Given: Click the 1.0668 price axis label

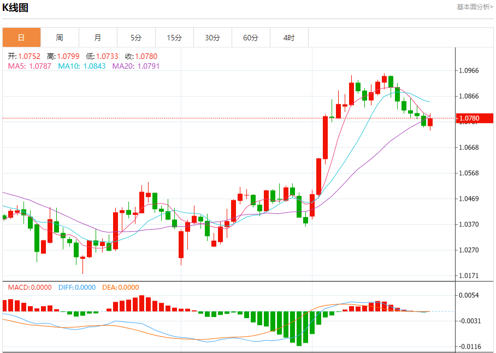Looking at the screenshot, I should click(469, 147).
